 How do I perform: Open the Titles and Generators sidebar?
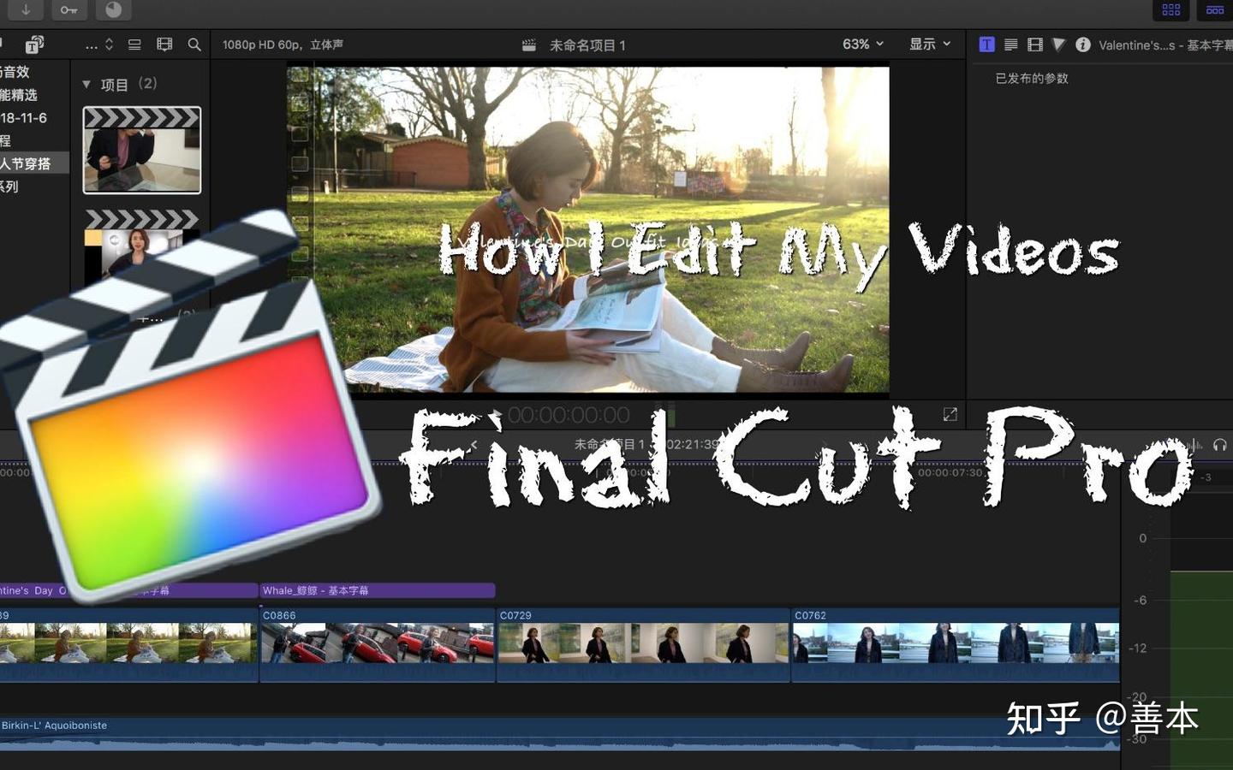[x=34, y=44]
